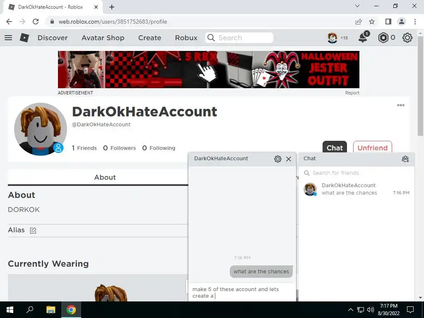Share this page icon in address bar
The height and width of the screenshot is (318, 424).
coord(359,22)
